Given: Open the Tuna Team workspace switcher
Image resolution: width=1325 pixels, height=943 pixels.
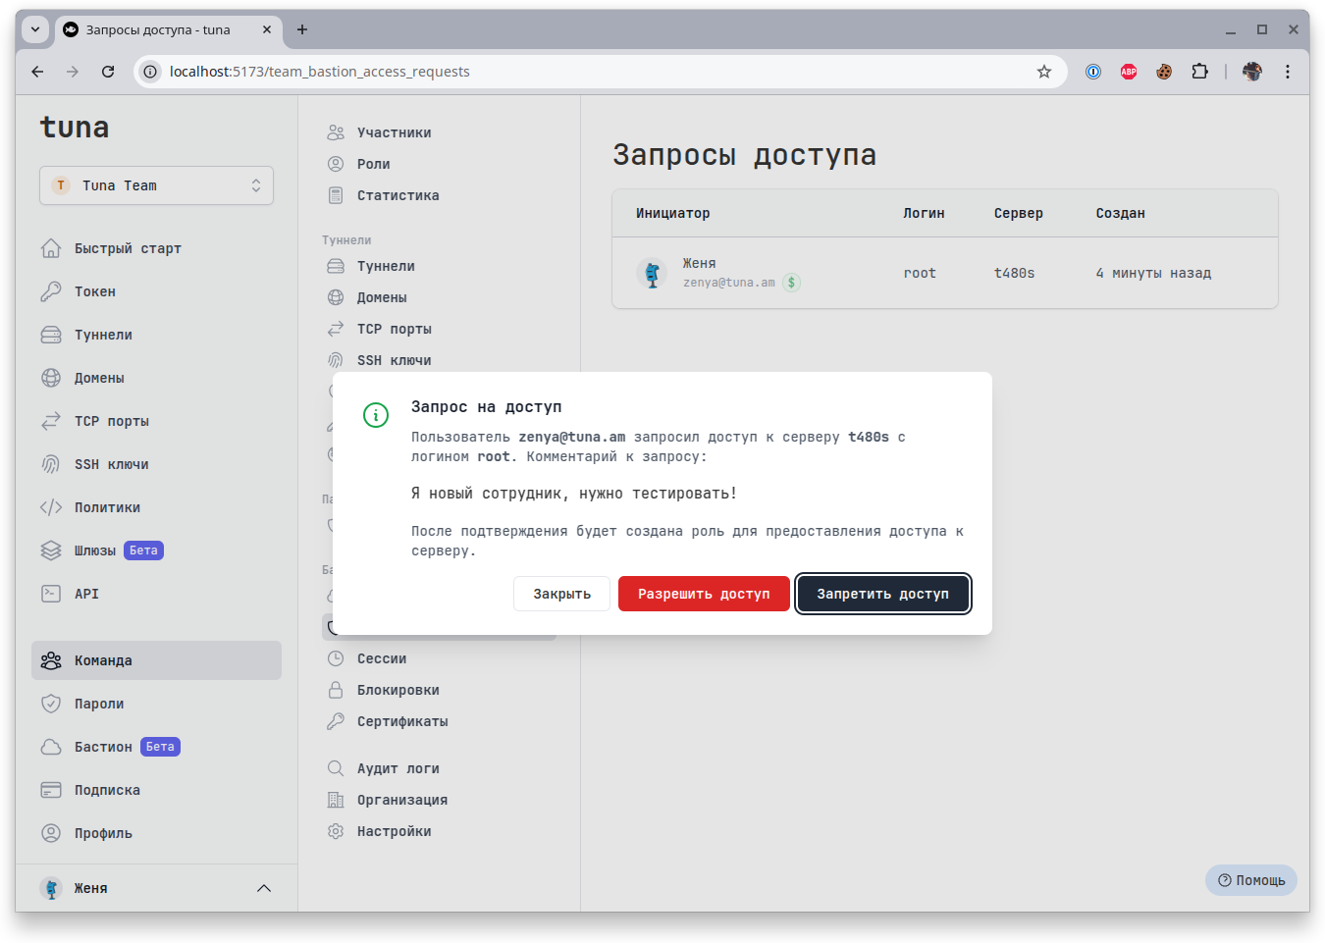Looking at the screenshot, I should 156,184.
